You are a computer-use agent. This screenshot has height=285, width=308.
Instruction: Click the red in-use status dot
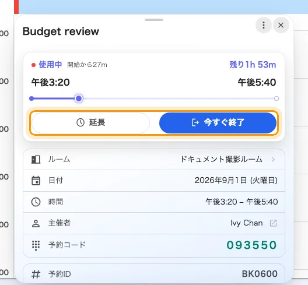pyautogui.click(x=34, y=65)
